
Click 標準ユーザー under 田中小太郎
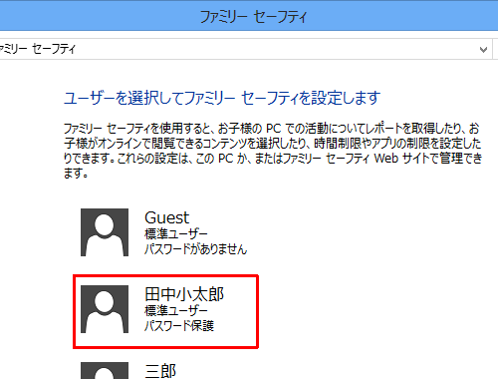point(176,310)
